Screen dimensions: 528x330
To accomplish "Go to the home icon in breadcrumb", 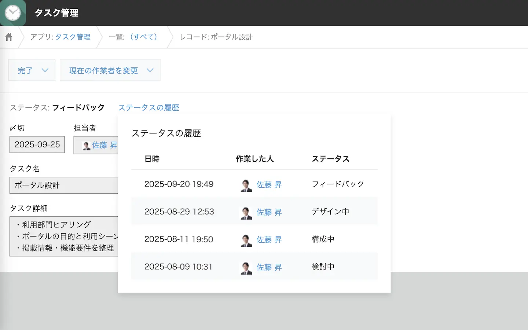I will point(9,37).
